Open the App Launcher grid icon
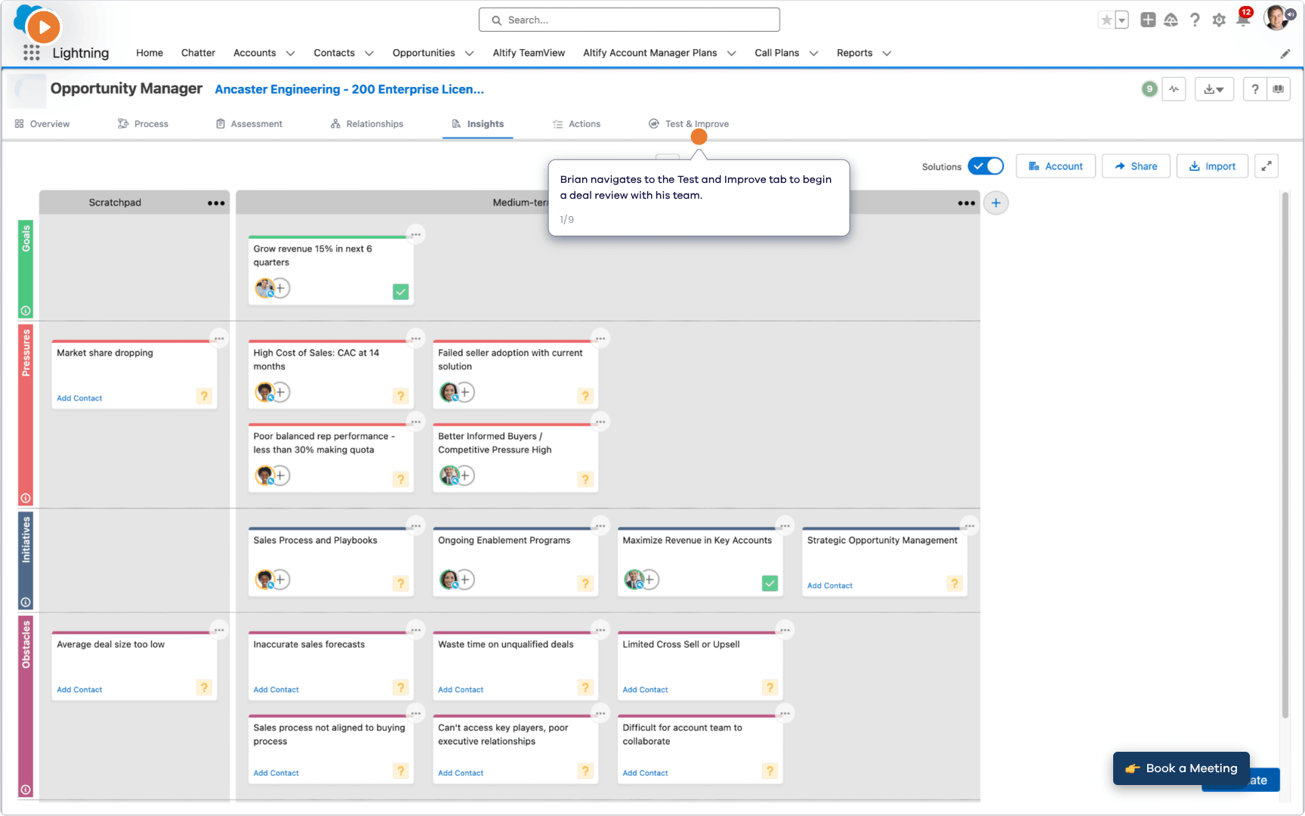 coord(31,52)
